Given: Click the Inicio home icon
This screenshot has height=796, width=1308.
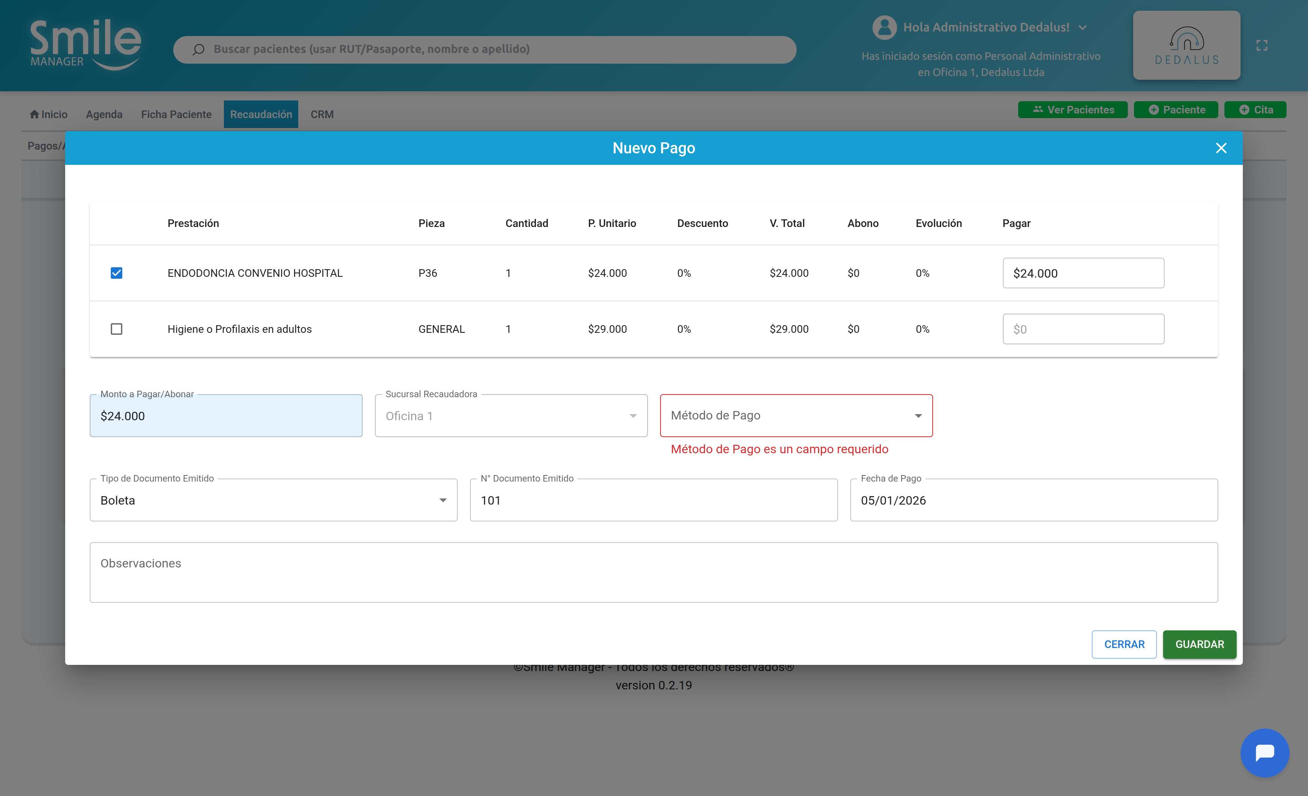Looking at the screenshot, I should [35, 114].
